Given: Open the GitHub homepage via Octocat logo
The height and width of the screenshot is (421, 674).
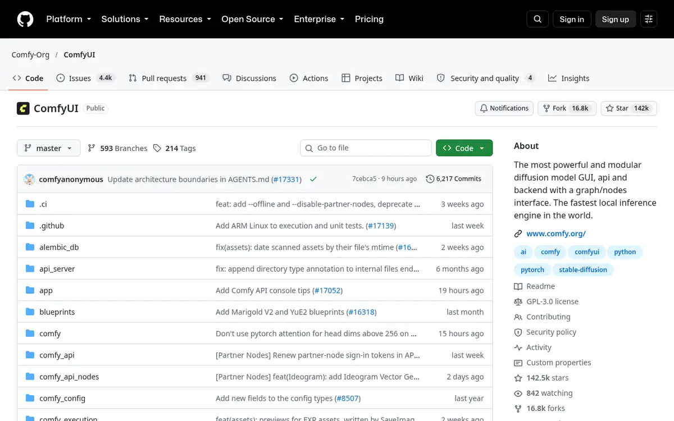Looking at the screenshot, I should 25,19.
